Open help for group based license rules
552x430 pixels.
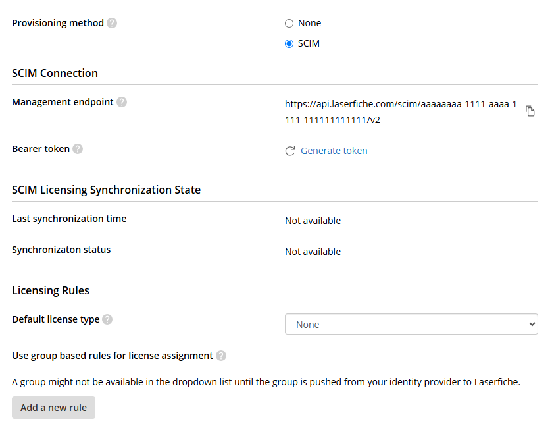pyautogui.click(x=221, y=356)
